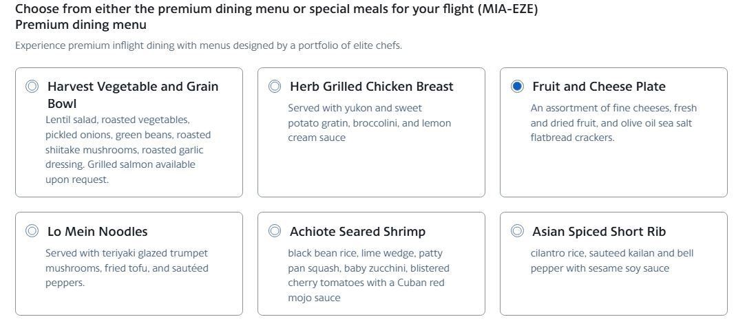This screenshot has width=736, height=328.
Task: Click the Asian Spiced Short Rib title
Action: coord(598,232)
